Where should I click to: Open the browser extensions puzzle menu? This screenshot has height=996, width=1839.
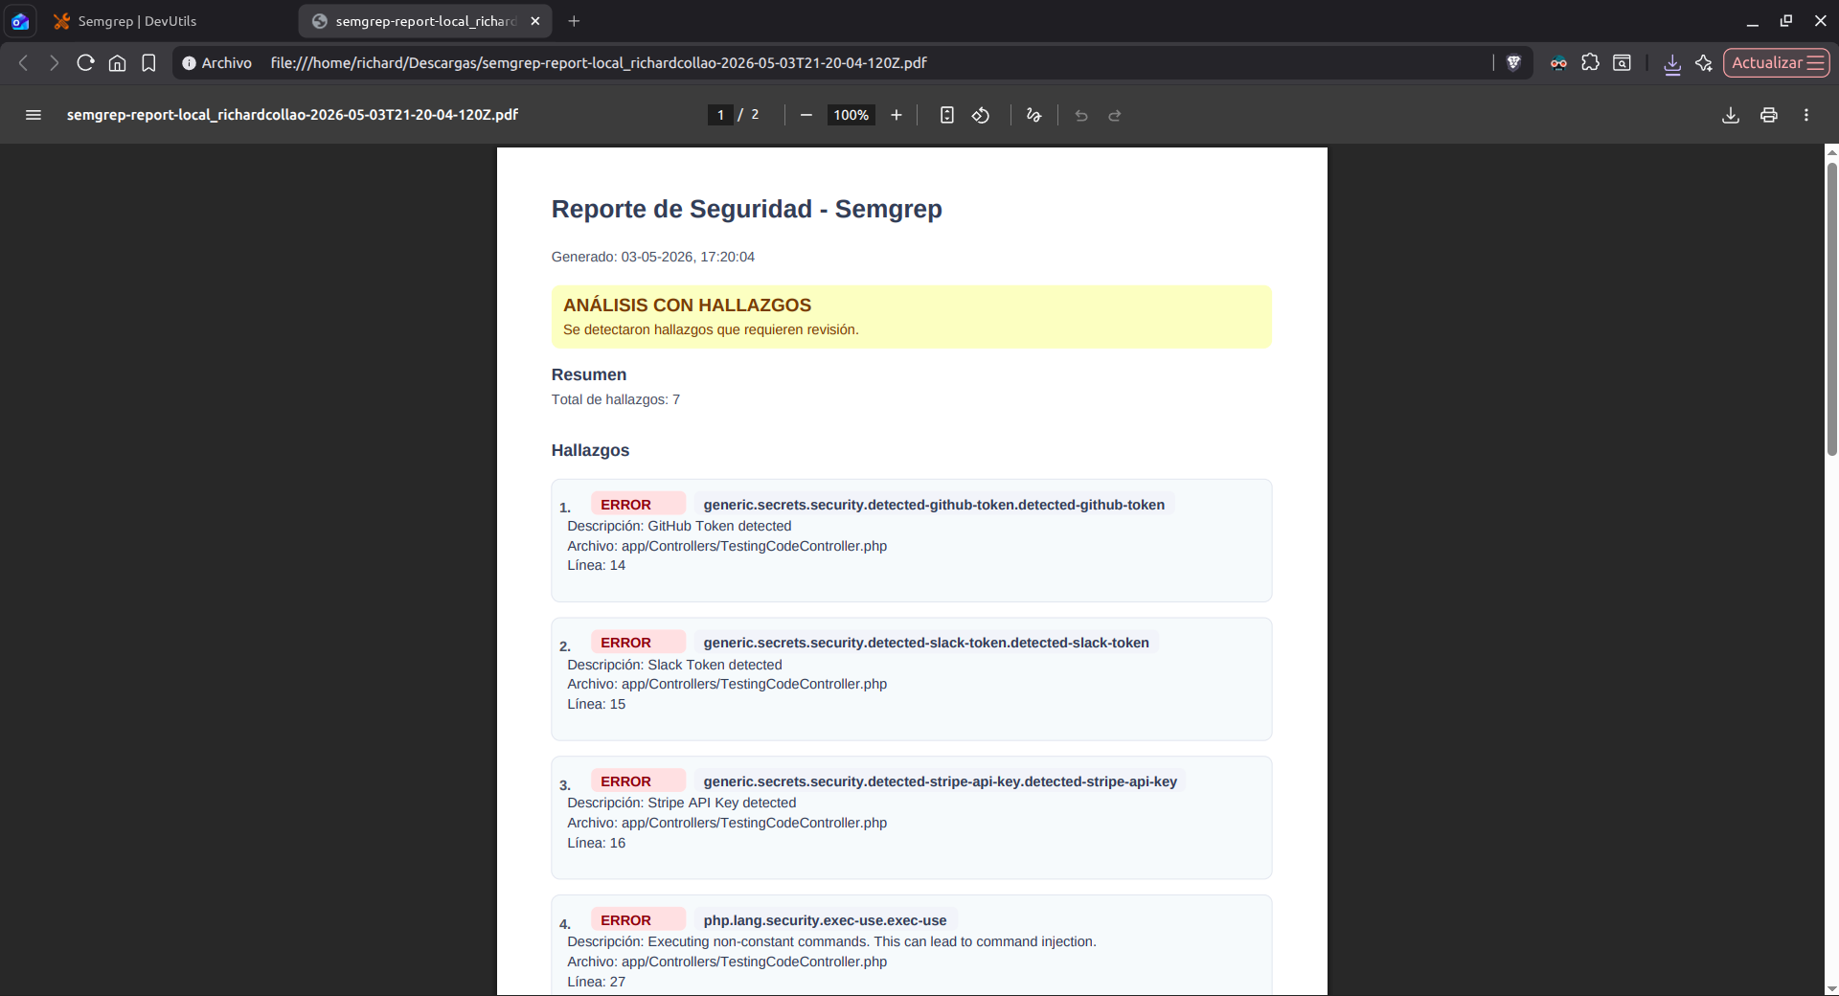[x=1590, y=62]
